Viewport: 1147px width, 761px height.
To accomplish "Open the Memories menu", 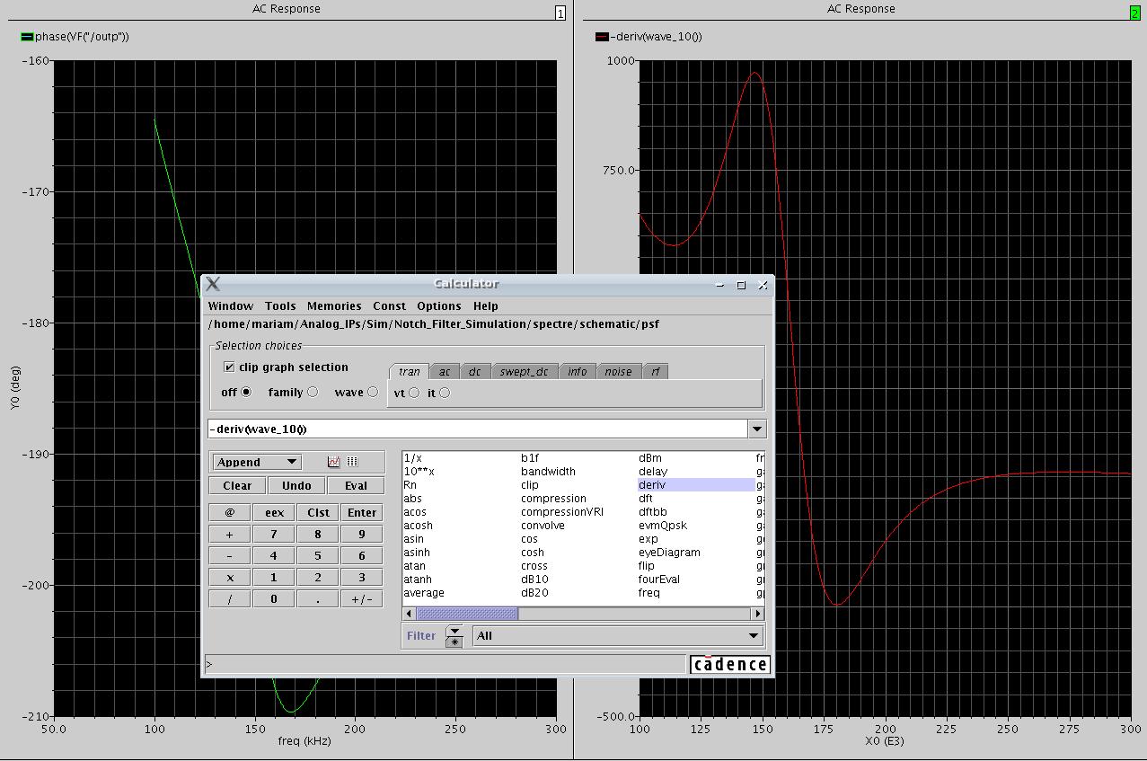I will click(x=333, y=306).
